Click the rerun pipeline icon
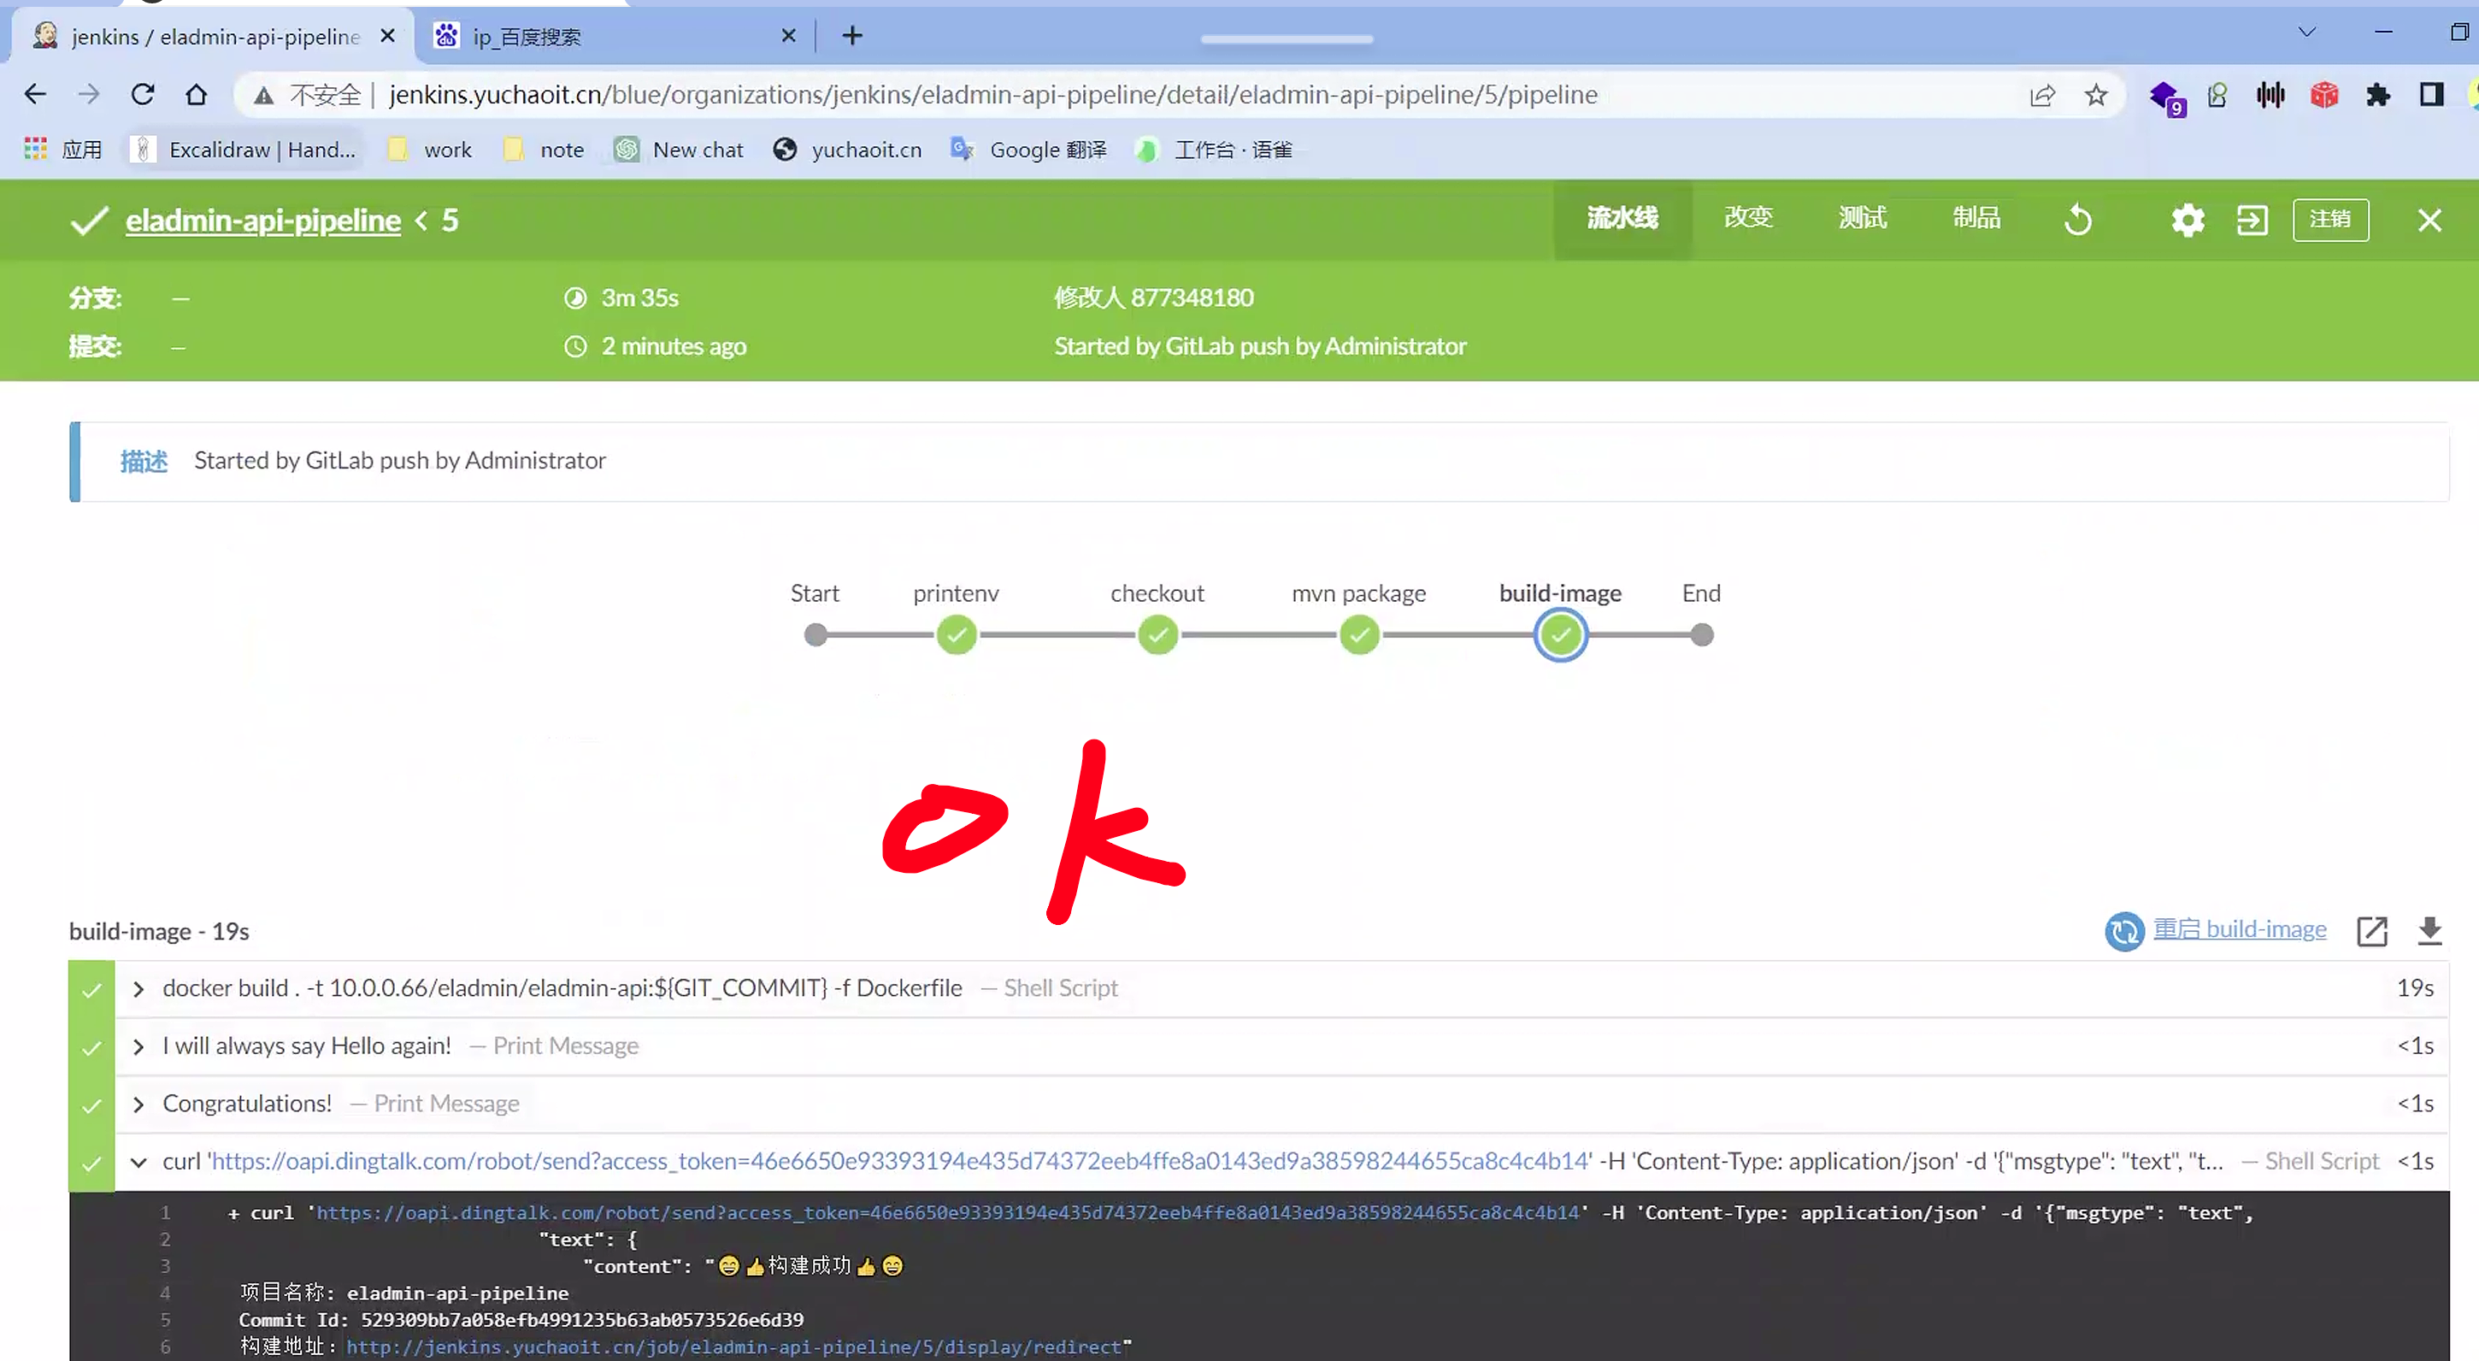 2078,221
